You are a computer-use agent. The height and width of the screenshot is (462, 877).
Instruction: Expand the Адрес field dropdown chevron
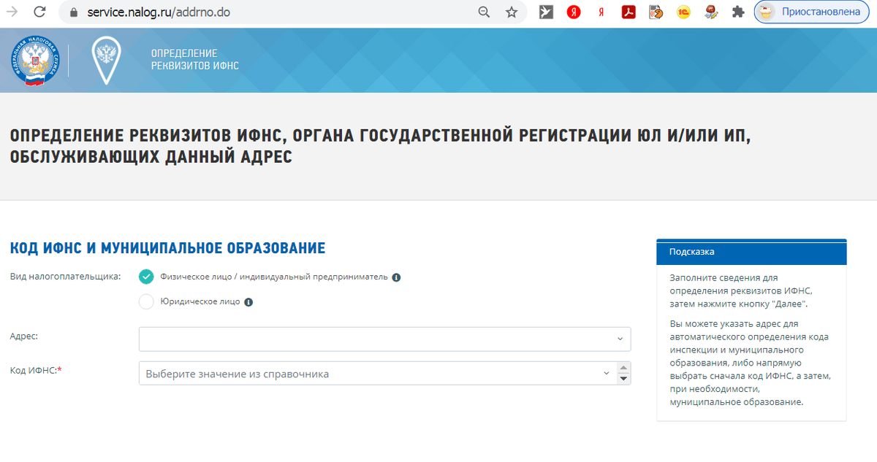[620, 339]
